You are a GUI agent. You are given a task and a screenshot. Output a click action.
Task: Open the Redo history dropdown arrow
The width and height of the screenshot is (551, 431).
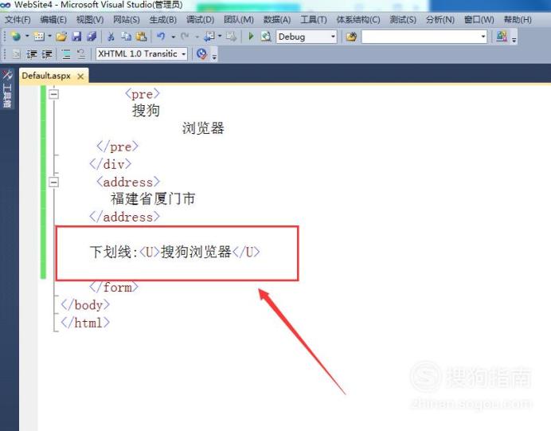[x=197, y=37]
